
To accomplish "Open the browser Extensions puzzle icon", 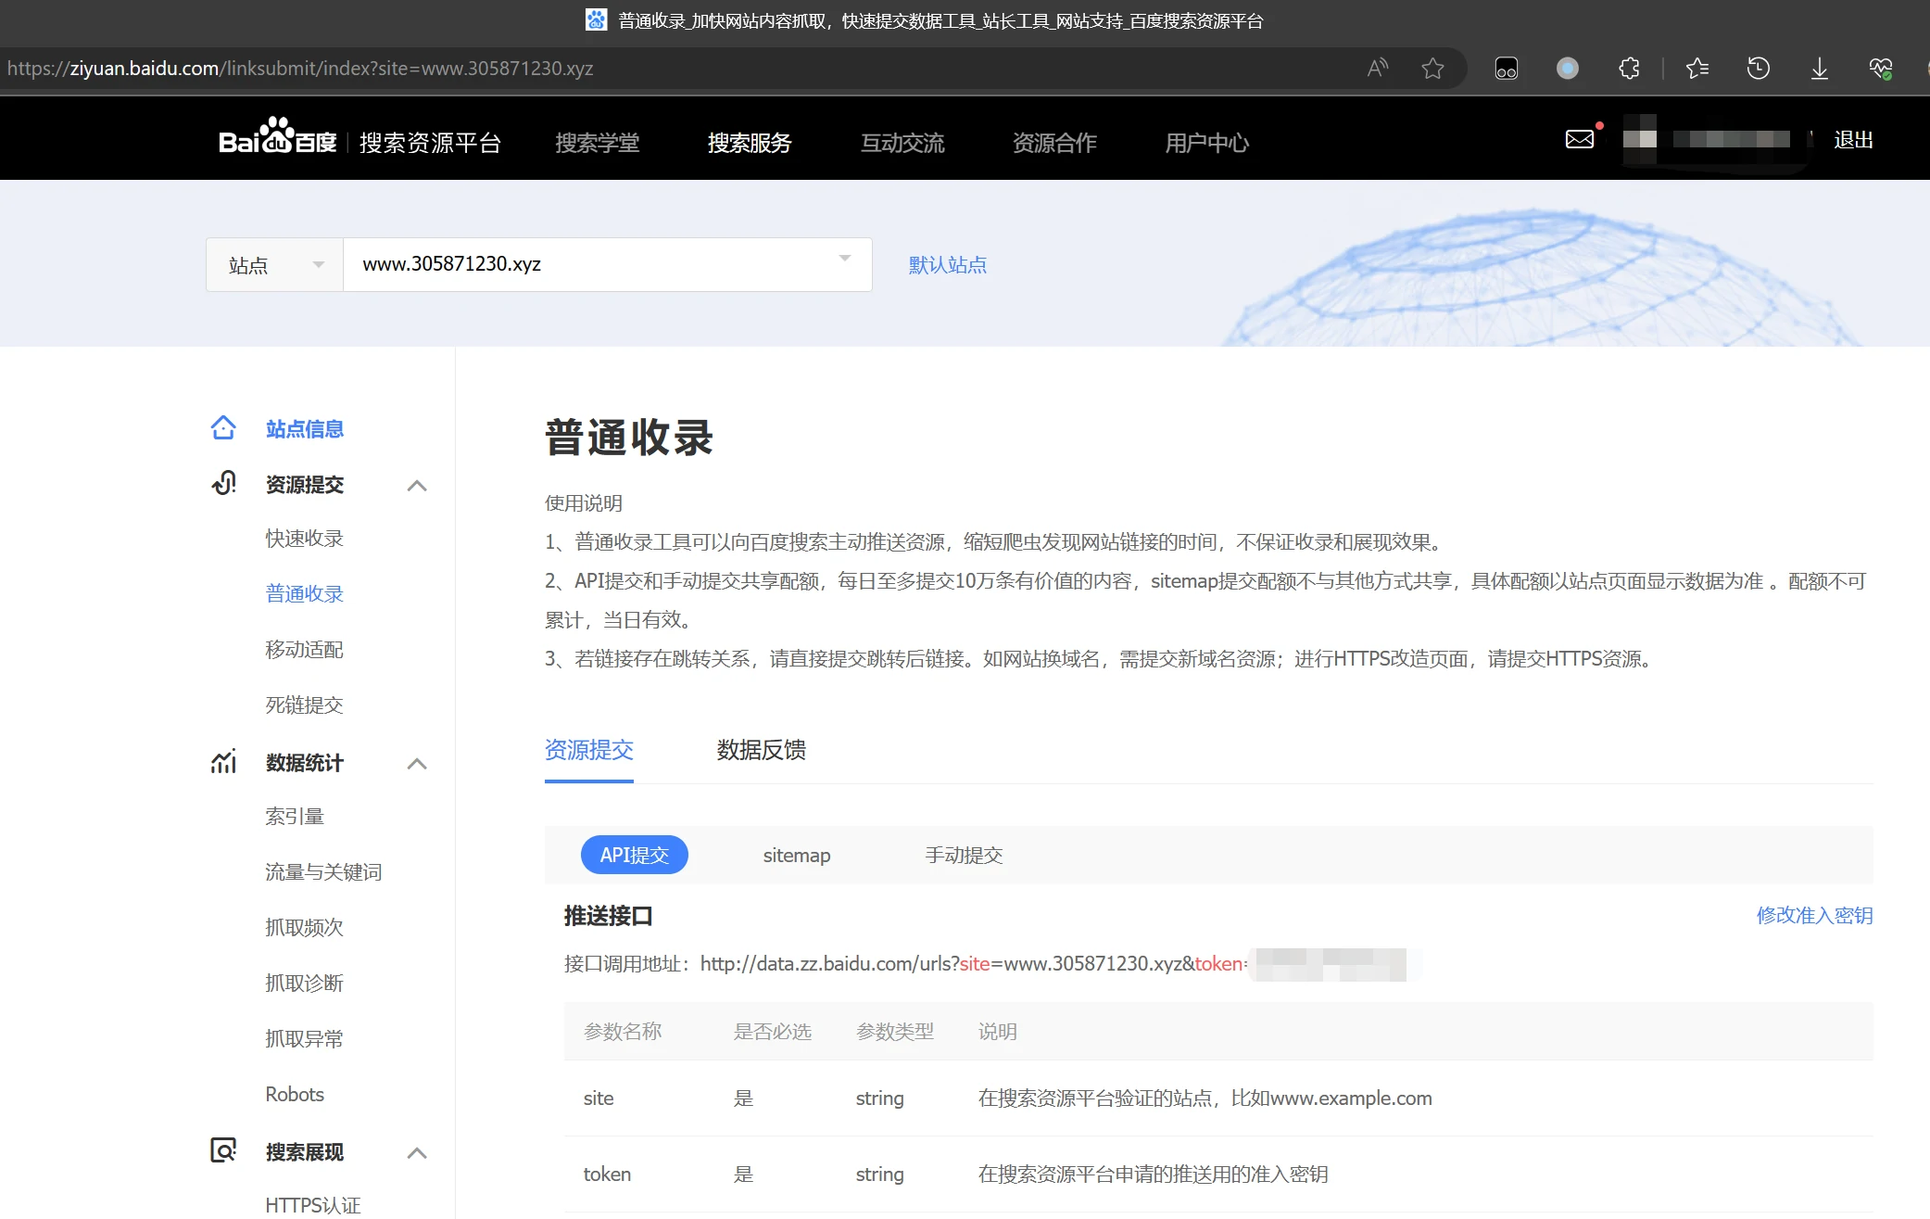I will (1629, 68).
